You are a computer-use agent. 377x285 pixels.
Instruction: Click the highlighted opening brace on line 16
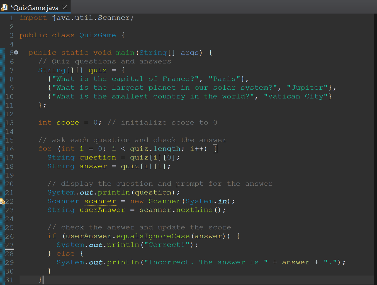click(x=215, y=149)
